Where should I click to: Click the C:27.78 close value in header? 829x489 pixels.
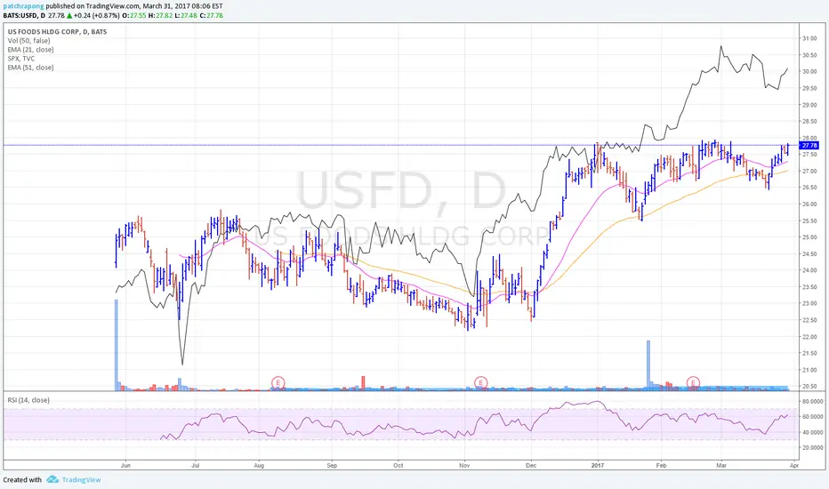pos(211,15)
